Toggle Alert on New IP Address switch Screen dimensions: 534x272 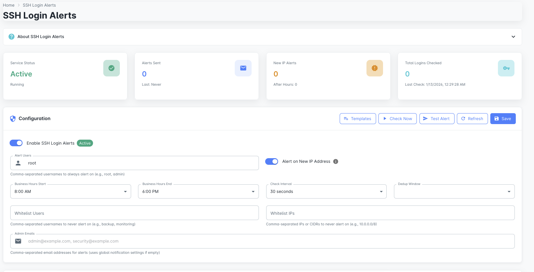click(x=272, y=161)
